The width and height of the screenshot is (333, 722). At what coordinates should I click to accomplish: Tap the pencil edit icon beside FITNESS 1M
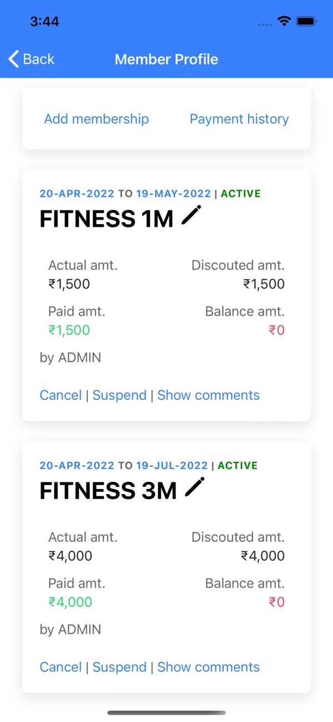click(x=191, y=216)
